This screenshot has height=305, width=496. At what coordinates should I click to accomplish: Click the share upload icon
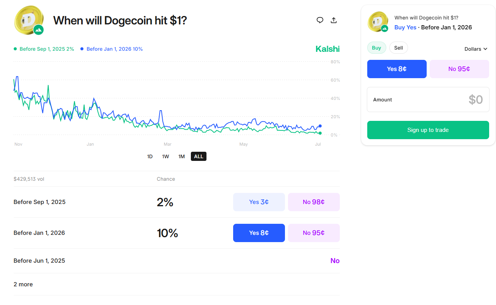(x=334, y=20)
